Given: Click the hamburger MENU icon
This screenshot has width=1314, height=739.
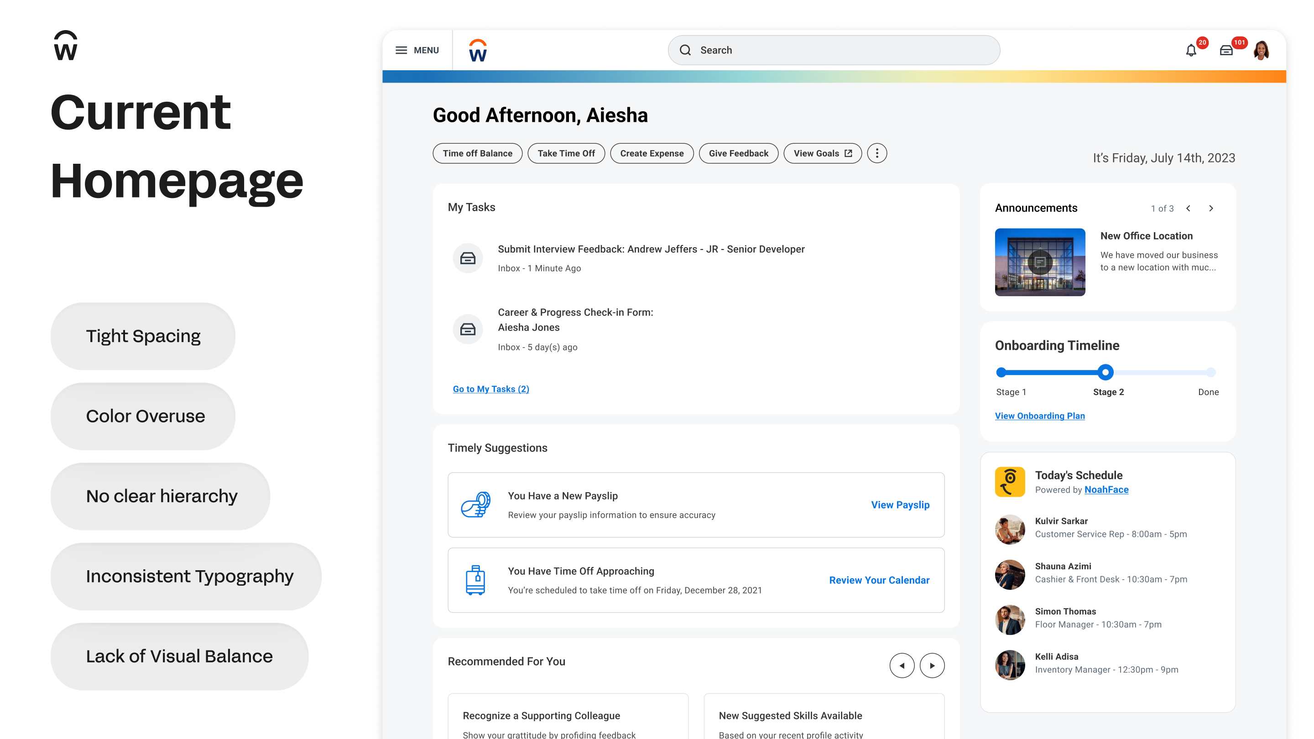Looking at the screenshot, I should click(401, 50).
